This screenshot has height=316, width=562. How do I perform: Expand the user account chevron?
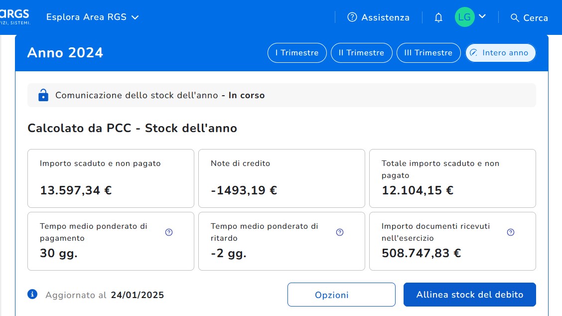pyautogui.click(x=482, y=16)
